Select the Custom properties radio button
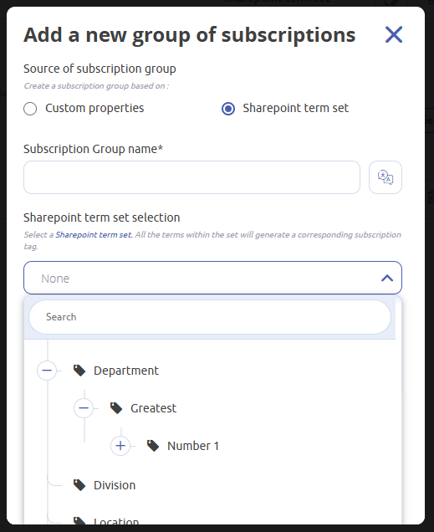Image resolution: width=434 pixels, height=532 pixels. pos(30,109)
